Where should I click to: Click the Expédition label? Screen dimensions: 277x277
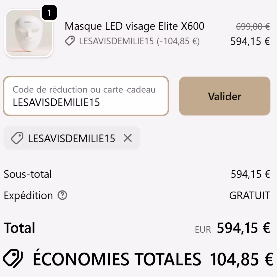[28, 195]
